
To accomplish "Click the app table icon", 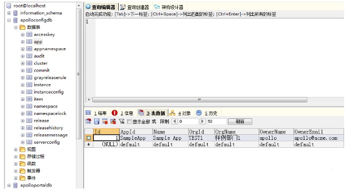I will click(x=29, y=42).
